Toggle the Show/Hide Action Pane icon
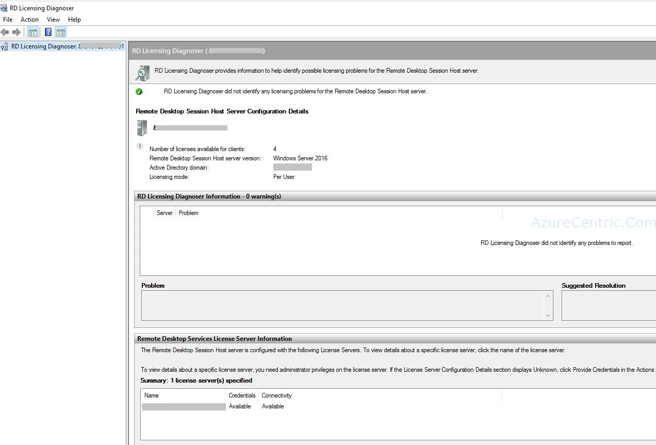Image resolution: width=656 pixels, height=445 pixels. pos(61,32)
